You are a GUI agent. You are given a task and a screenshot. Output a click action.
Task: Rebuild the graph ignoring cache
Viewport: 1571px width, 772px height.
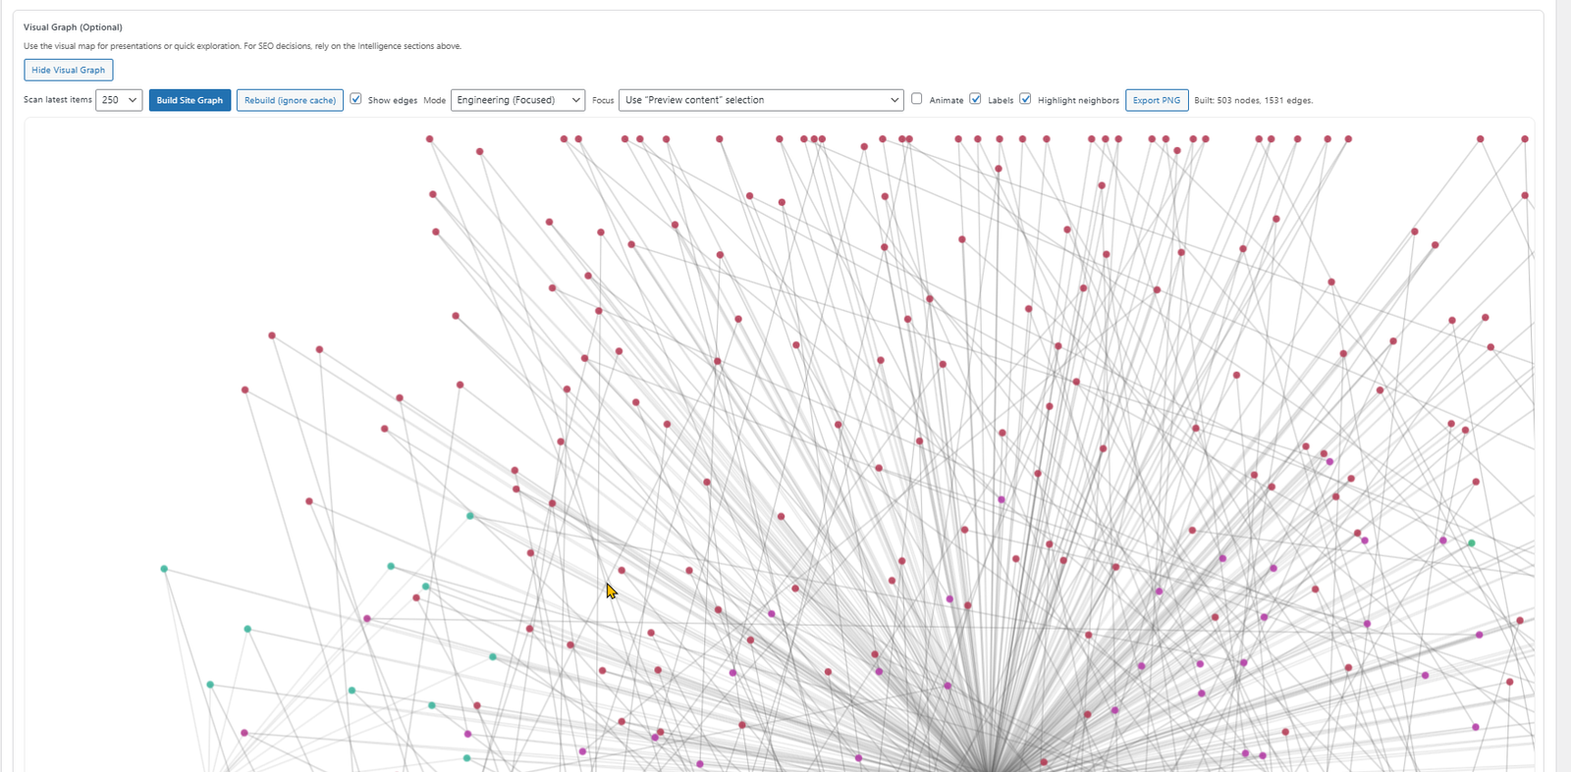[x=290, y=100]
